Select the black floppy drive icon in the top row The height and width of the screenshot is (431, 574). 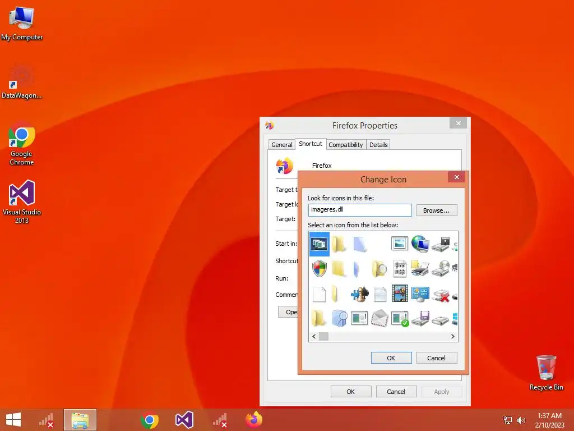click(x=441, y=244)
